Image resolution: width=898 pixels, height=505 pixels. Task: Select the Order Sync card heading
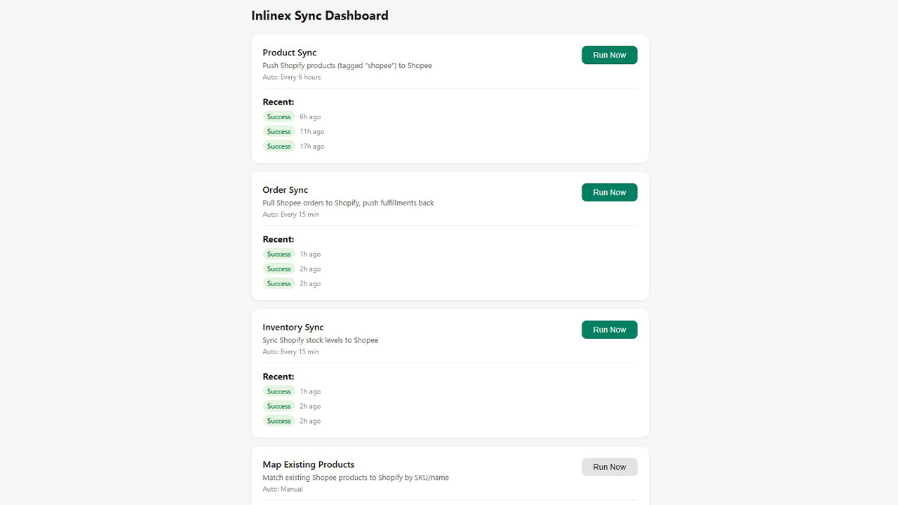coord(285,190)
